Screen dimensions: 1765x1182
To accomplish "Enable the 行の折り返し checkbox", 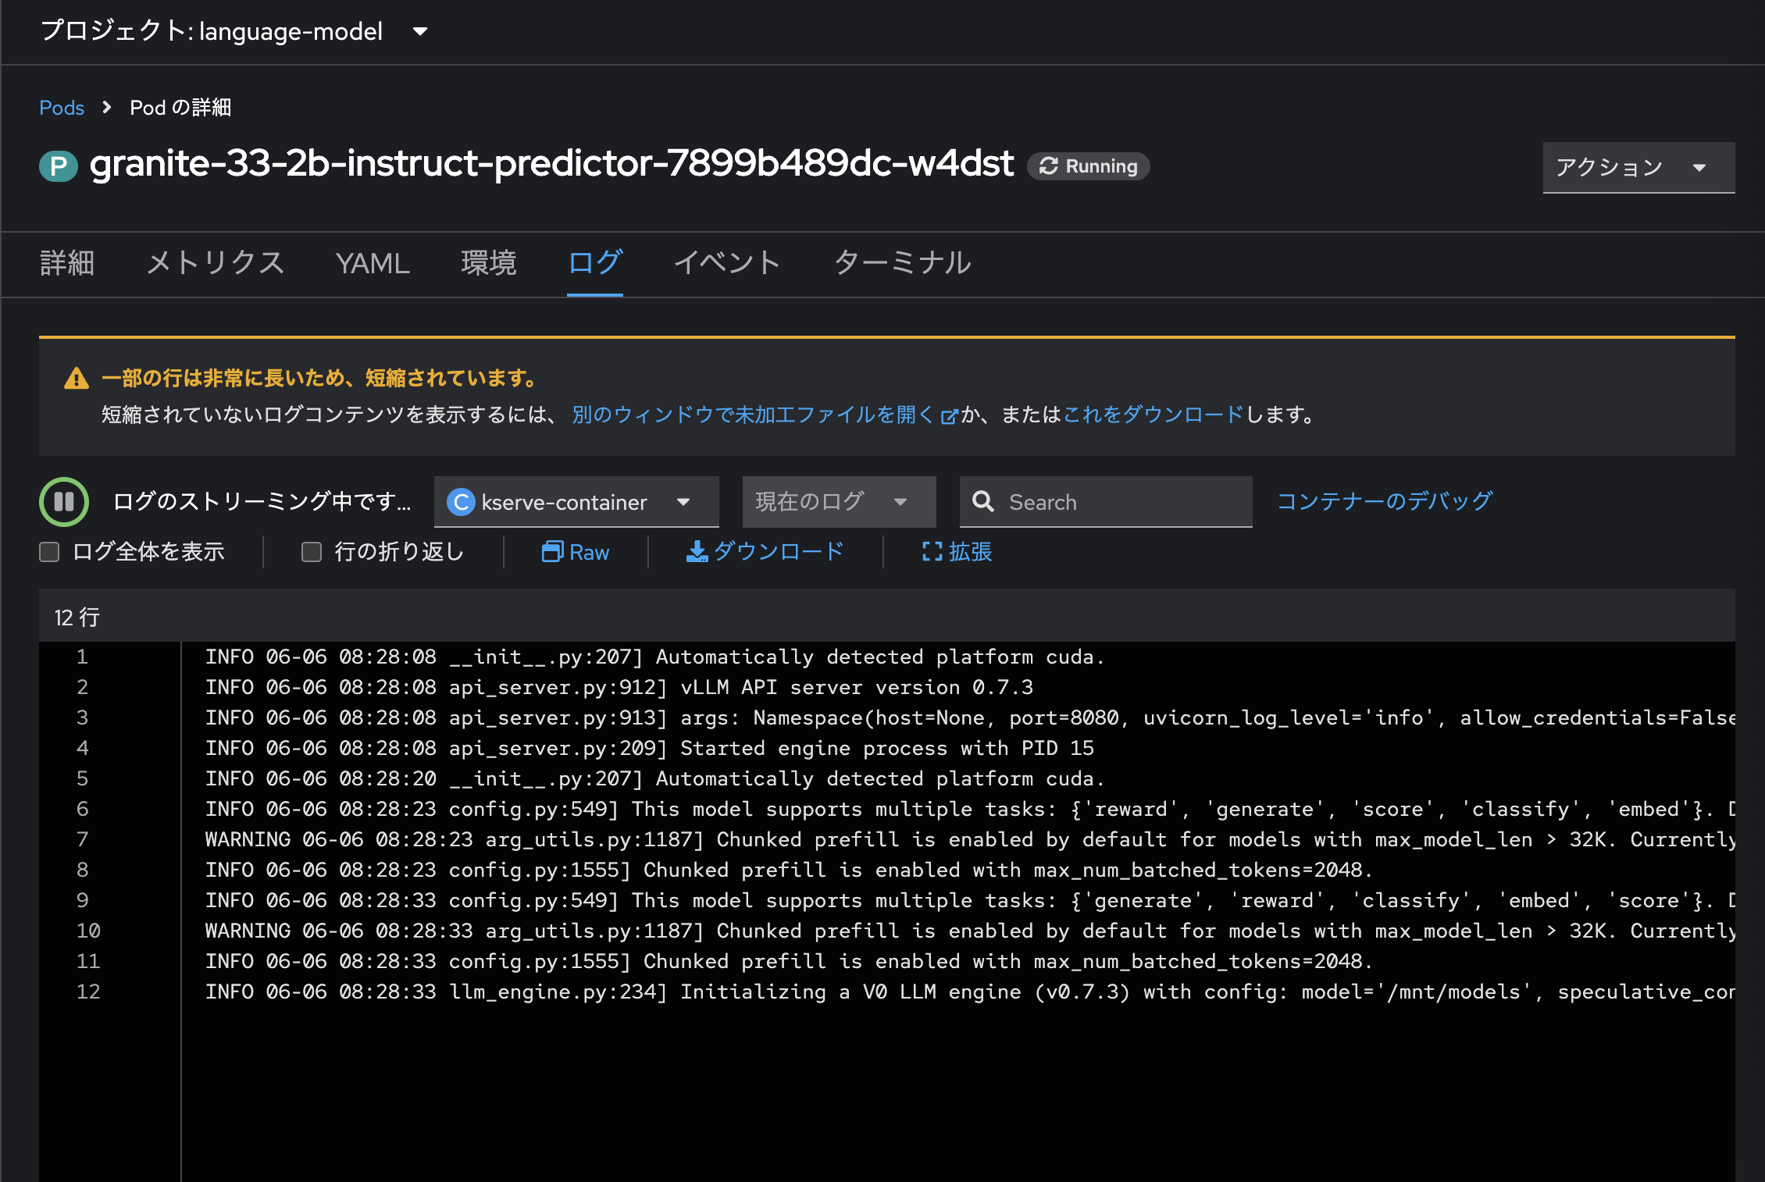I will click(312, 552).
